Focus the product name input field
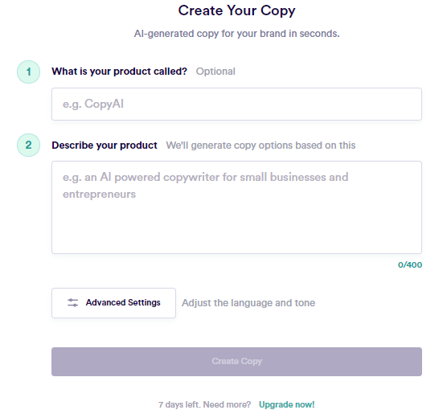This screenshot has width=447, height=414. point(236,104)
